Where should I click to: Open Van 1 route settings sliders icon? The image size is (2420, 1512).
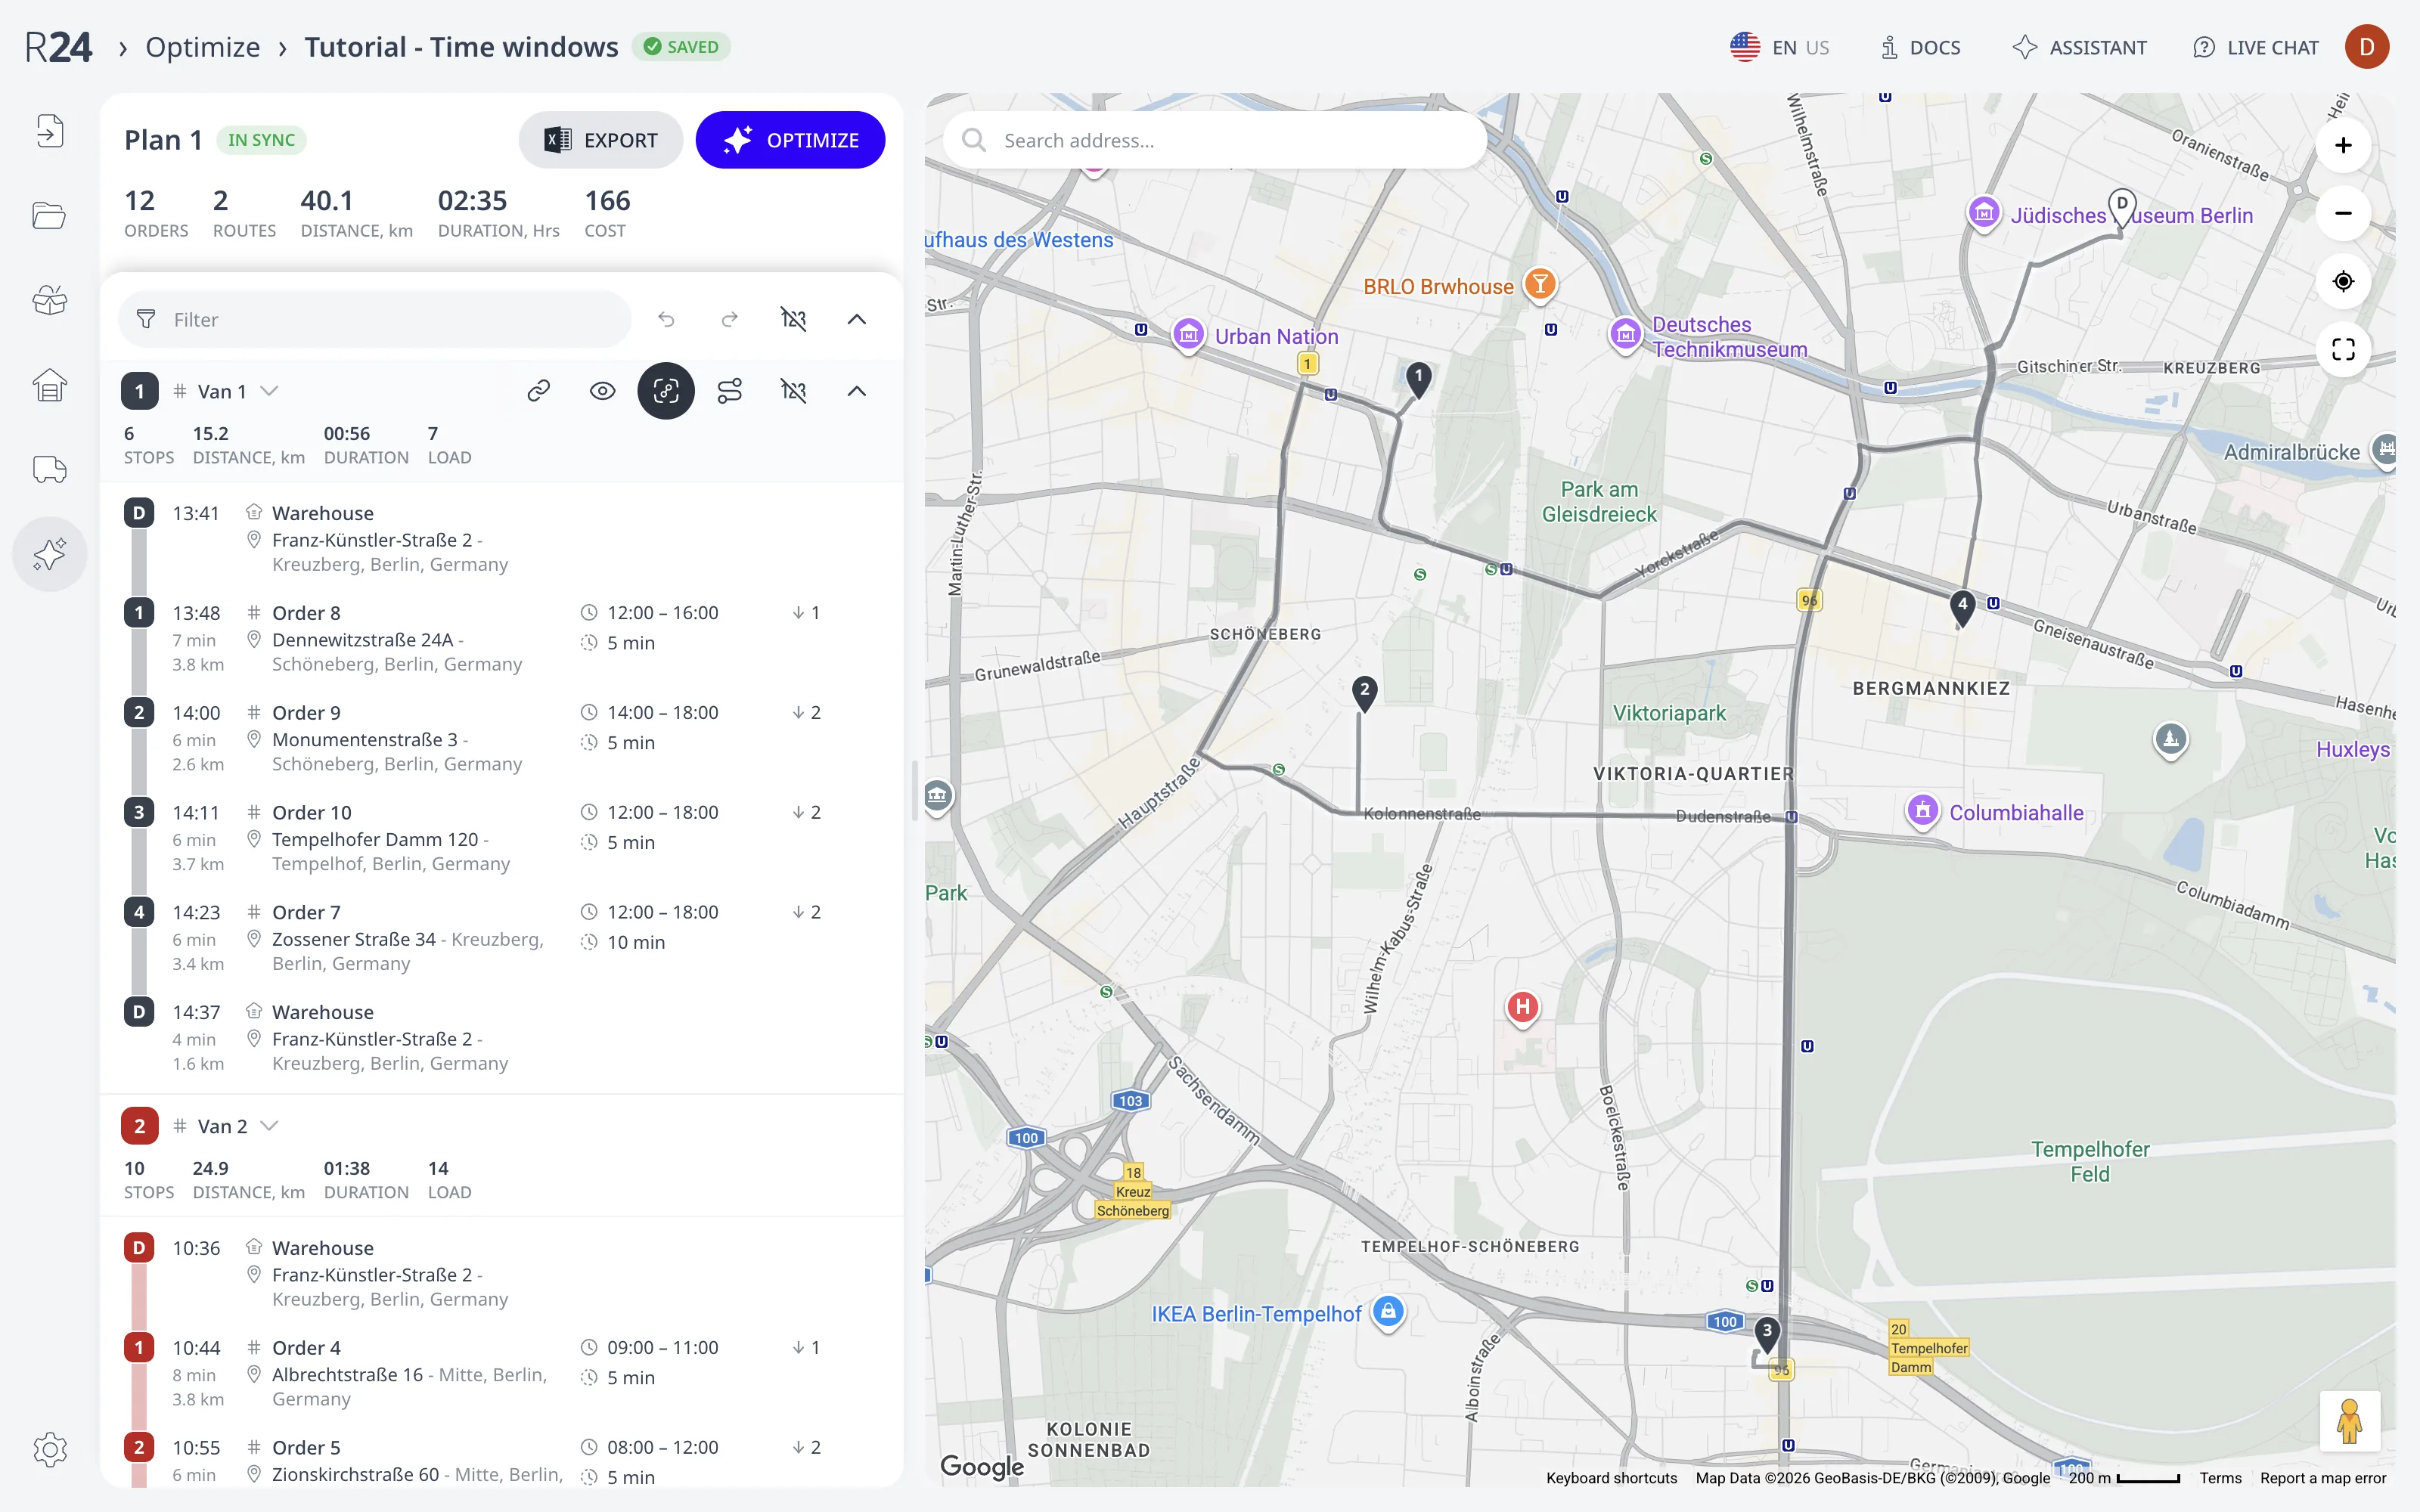pyautogui.click(x=730, y=391)
